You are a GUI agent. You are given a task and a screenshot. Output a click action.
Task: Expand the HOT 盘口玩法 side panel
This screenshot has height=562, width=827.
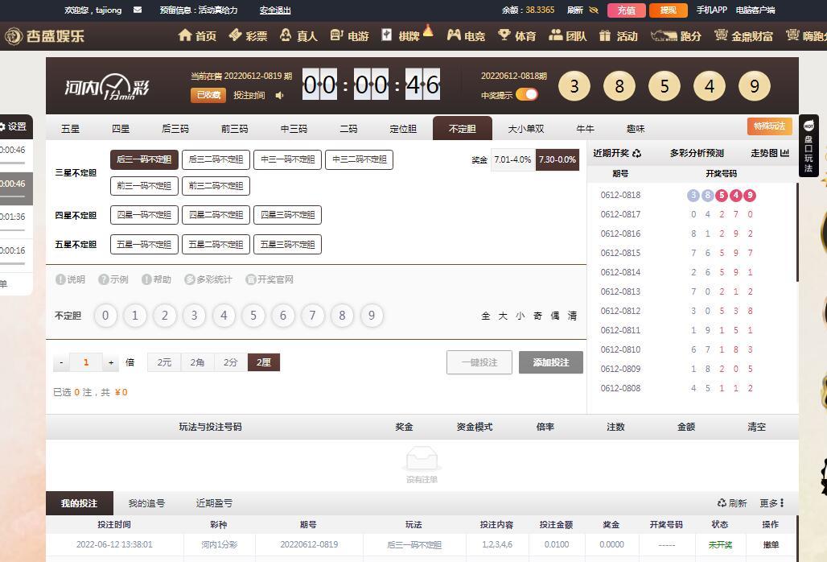808,147
